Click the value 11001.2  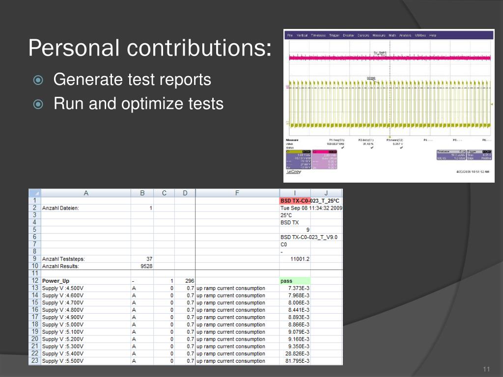(300, 259)
